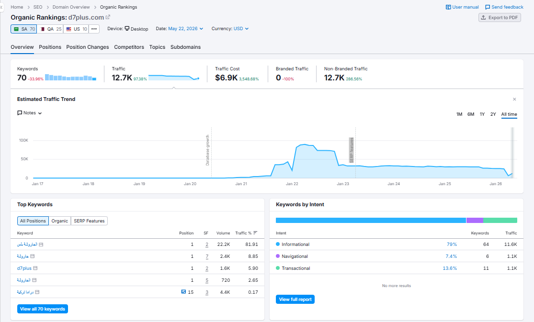
Task: Open Transactional 13.6% link
Action: 450,268
